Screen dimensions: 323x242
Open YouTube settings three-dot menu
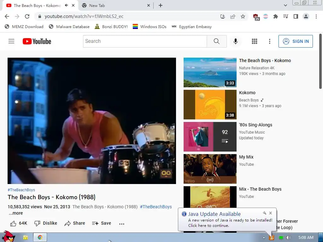pyautogui.click(x=269, y=41)
